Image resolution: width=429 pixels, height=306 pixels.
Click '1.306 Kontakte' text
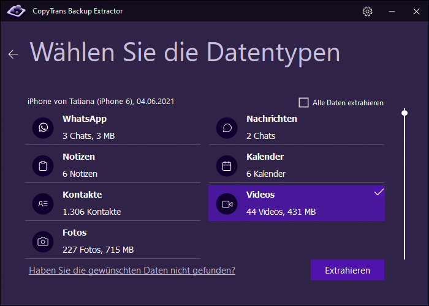(x=92, y=212)
